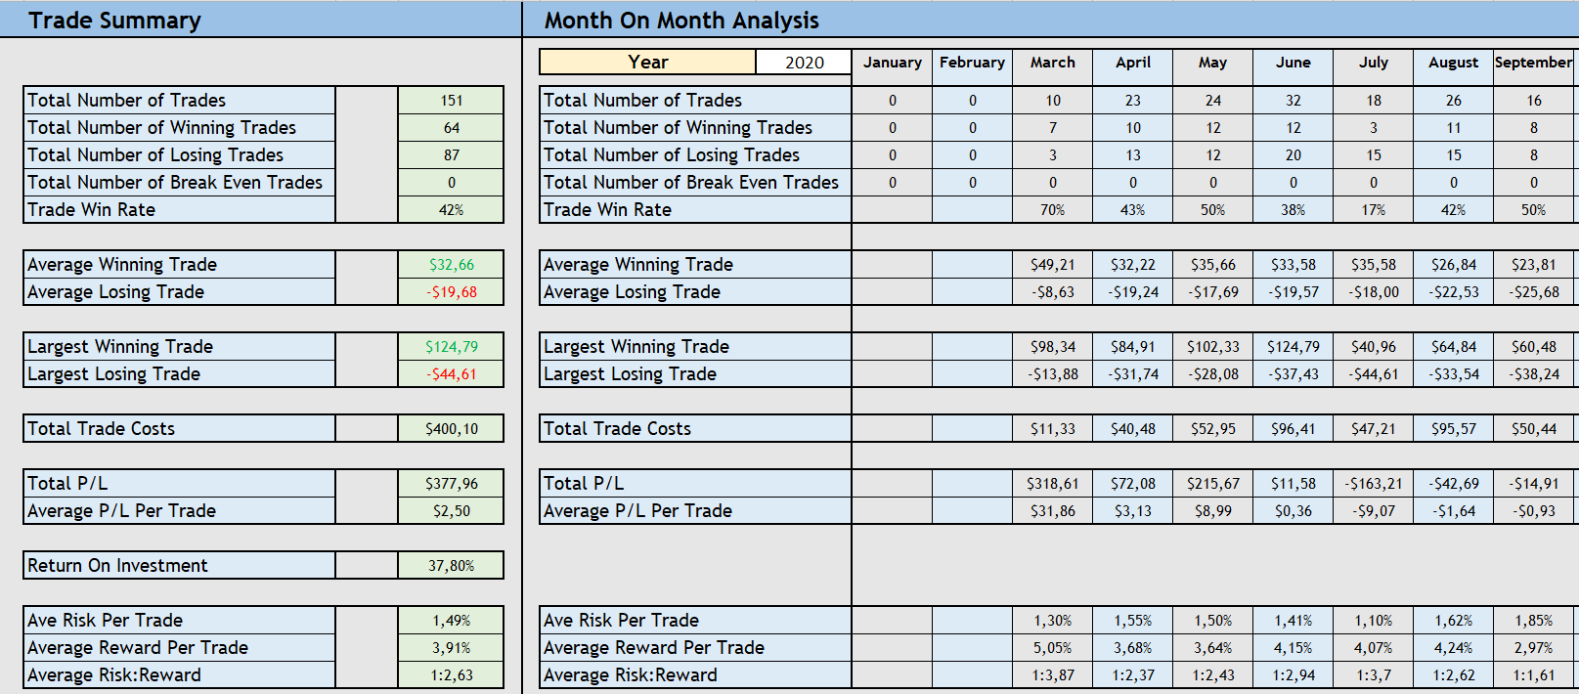Click Largest Losing Trade -$44,61 summary cell
This screenshot has width=1579, height=694.
click(x=451, y=373)
